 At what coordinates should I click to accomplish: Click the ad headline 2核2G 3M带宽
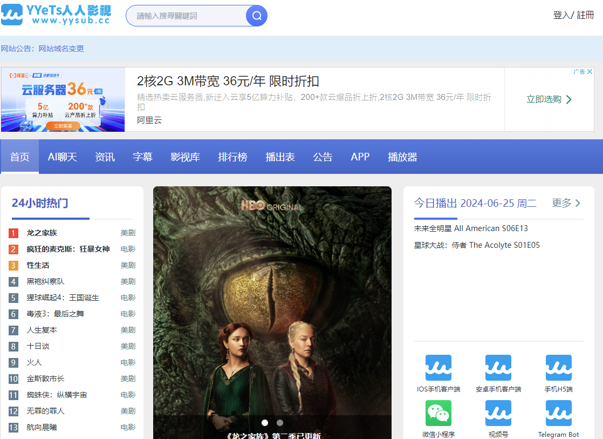[228, 81]
